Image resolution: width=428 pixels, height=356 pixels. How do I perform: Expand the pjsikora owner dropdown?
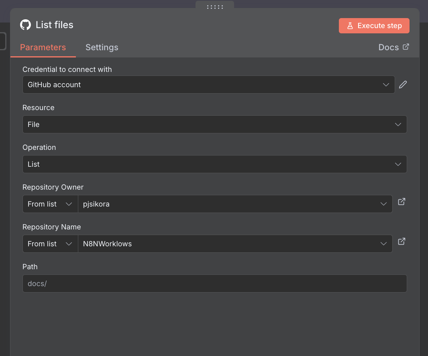click(235, 204)
